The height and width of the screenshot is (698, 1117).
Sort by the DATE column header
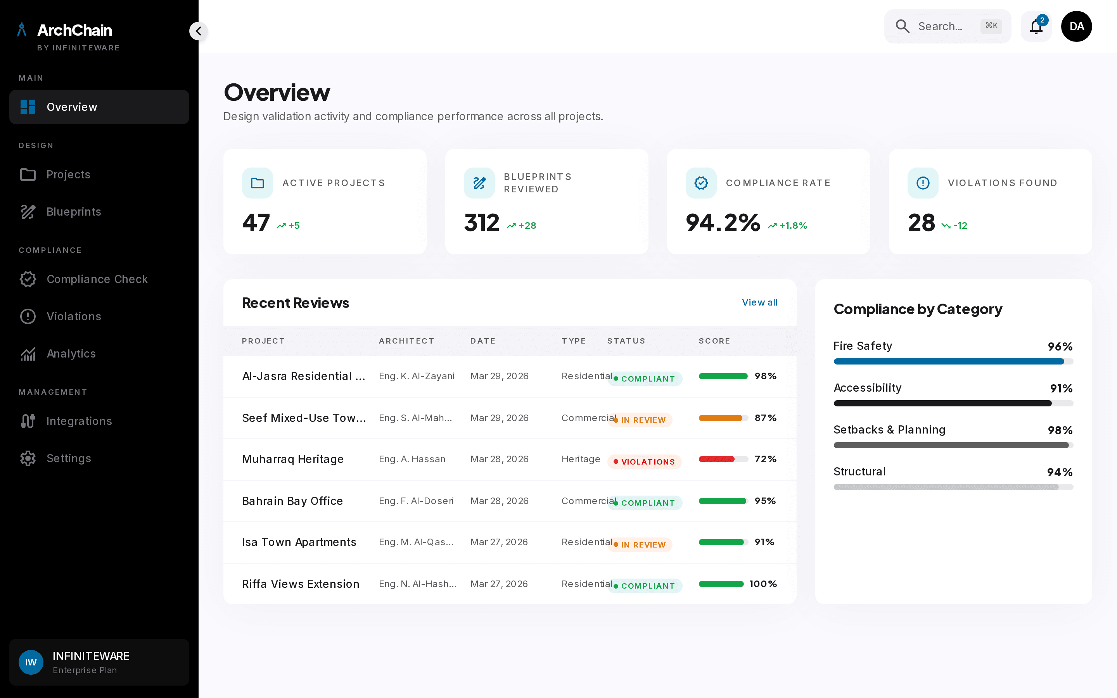click(x=483, y=341)
